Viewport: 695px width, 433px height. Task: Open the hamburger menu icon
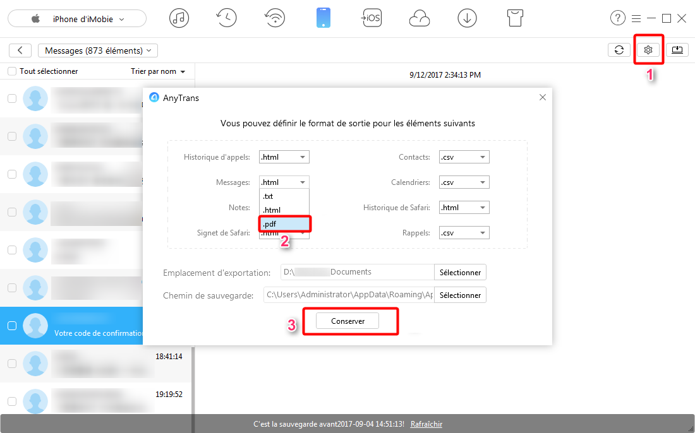click(636, 18)
